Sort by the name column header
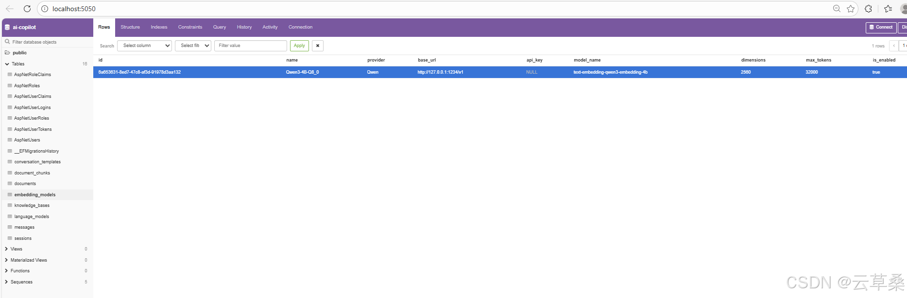 point(292,60)
